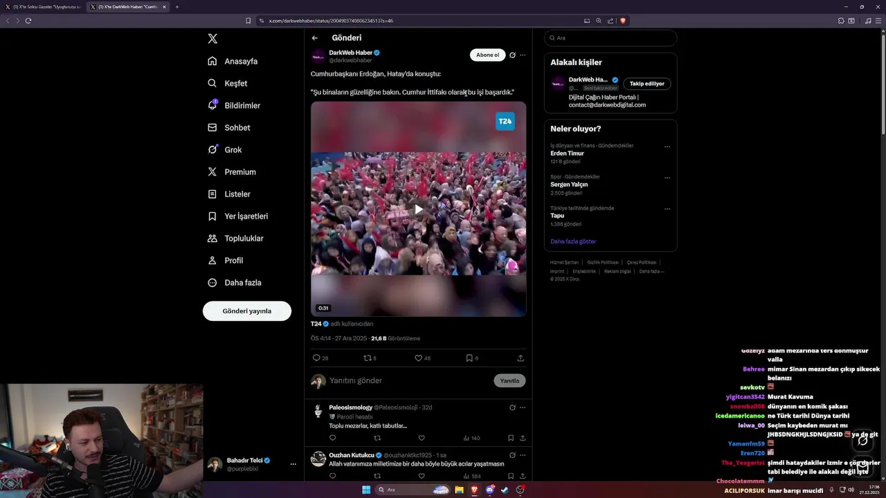
Task: Open Grok in the sidebar
Action: coord(225,149)
